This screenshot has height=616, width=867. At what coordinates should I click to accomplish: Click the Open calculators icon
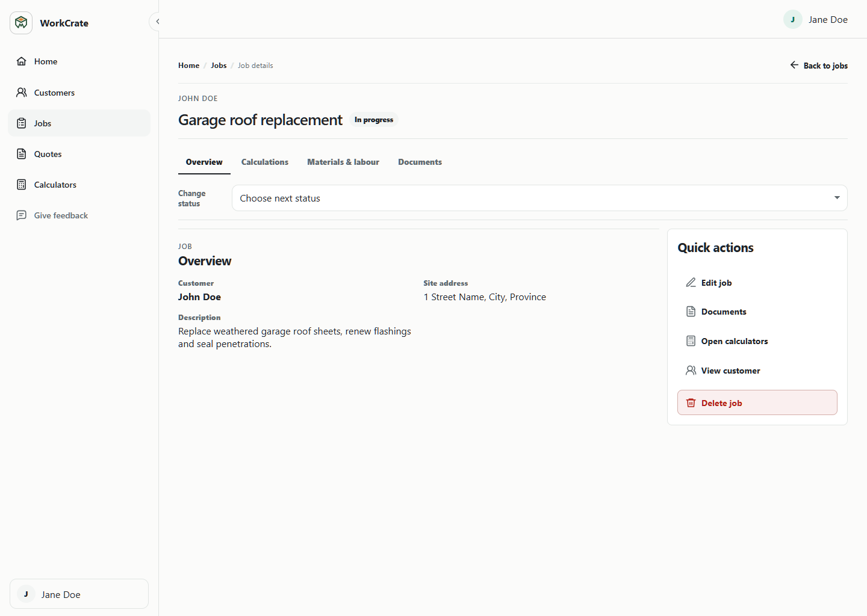[x=691, y=341]
